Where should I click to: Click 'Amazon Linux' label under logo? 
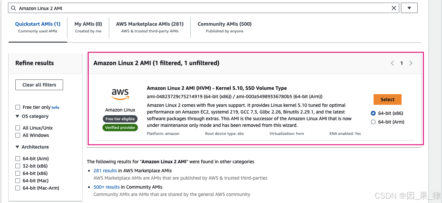click(120, 110)
